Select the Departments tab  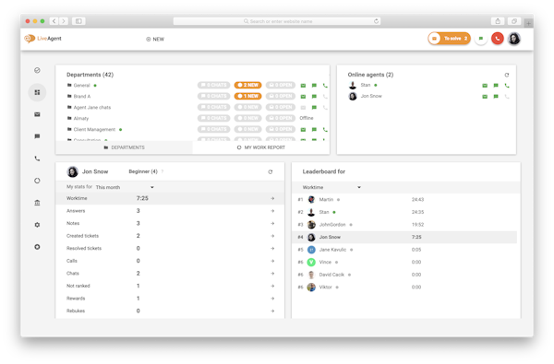pos(125,147)
